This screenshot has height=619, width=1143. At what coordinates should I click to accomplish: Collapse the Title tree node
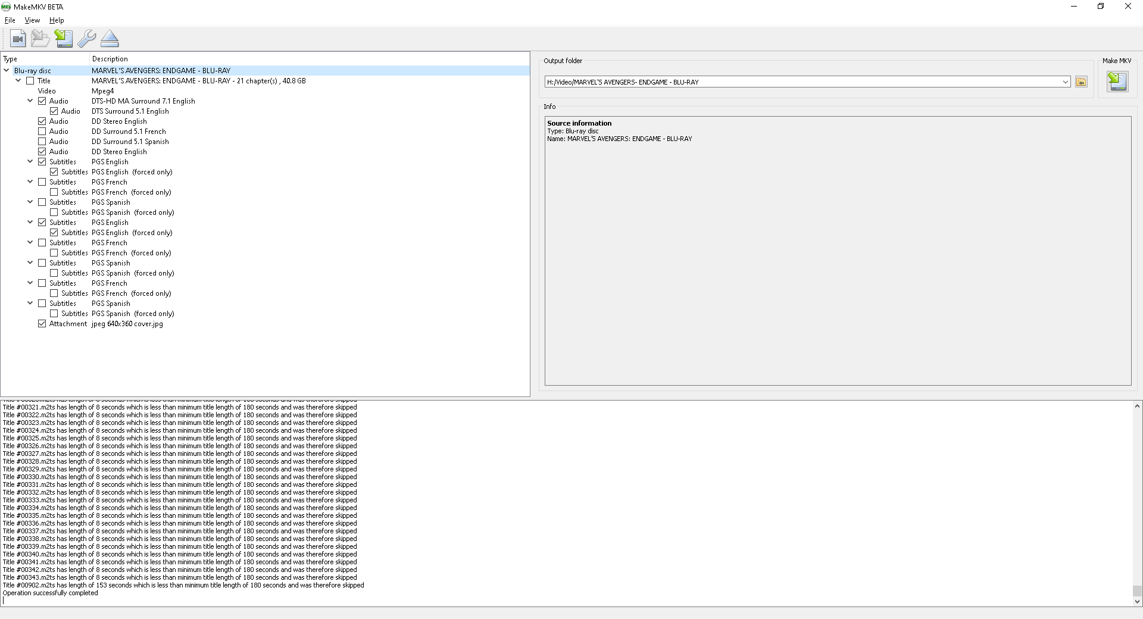coord(18,80)
